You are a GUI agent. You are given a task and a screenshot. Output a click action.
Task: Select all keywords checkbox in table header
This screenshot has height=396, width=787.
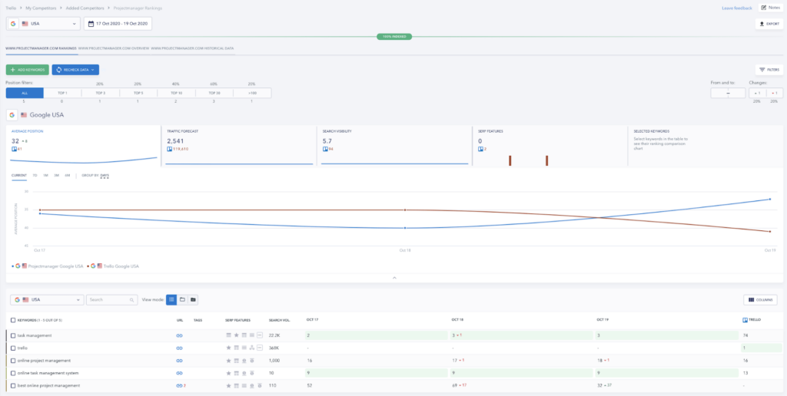(13, 319)
